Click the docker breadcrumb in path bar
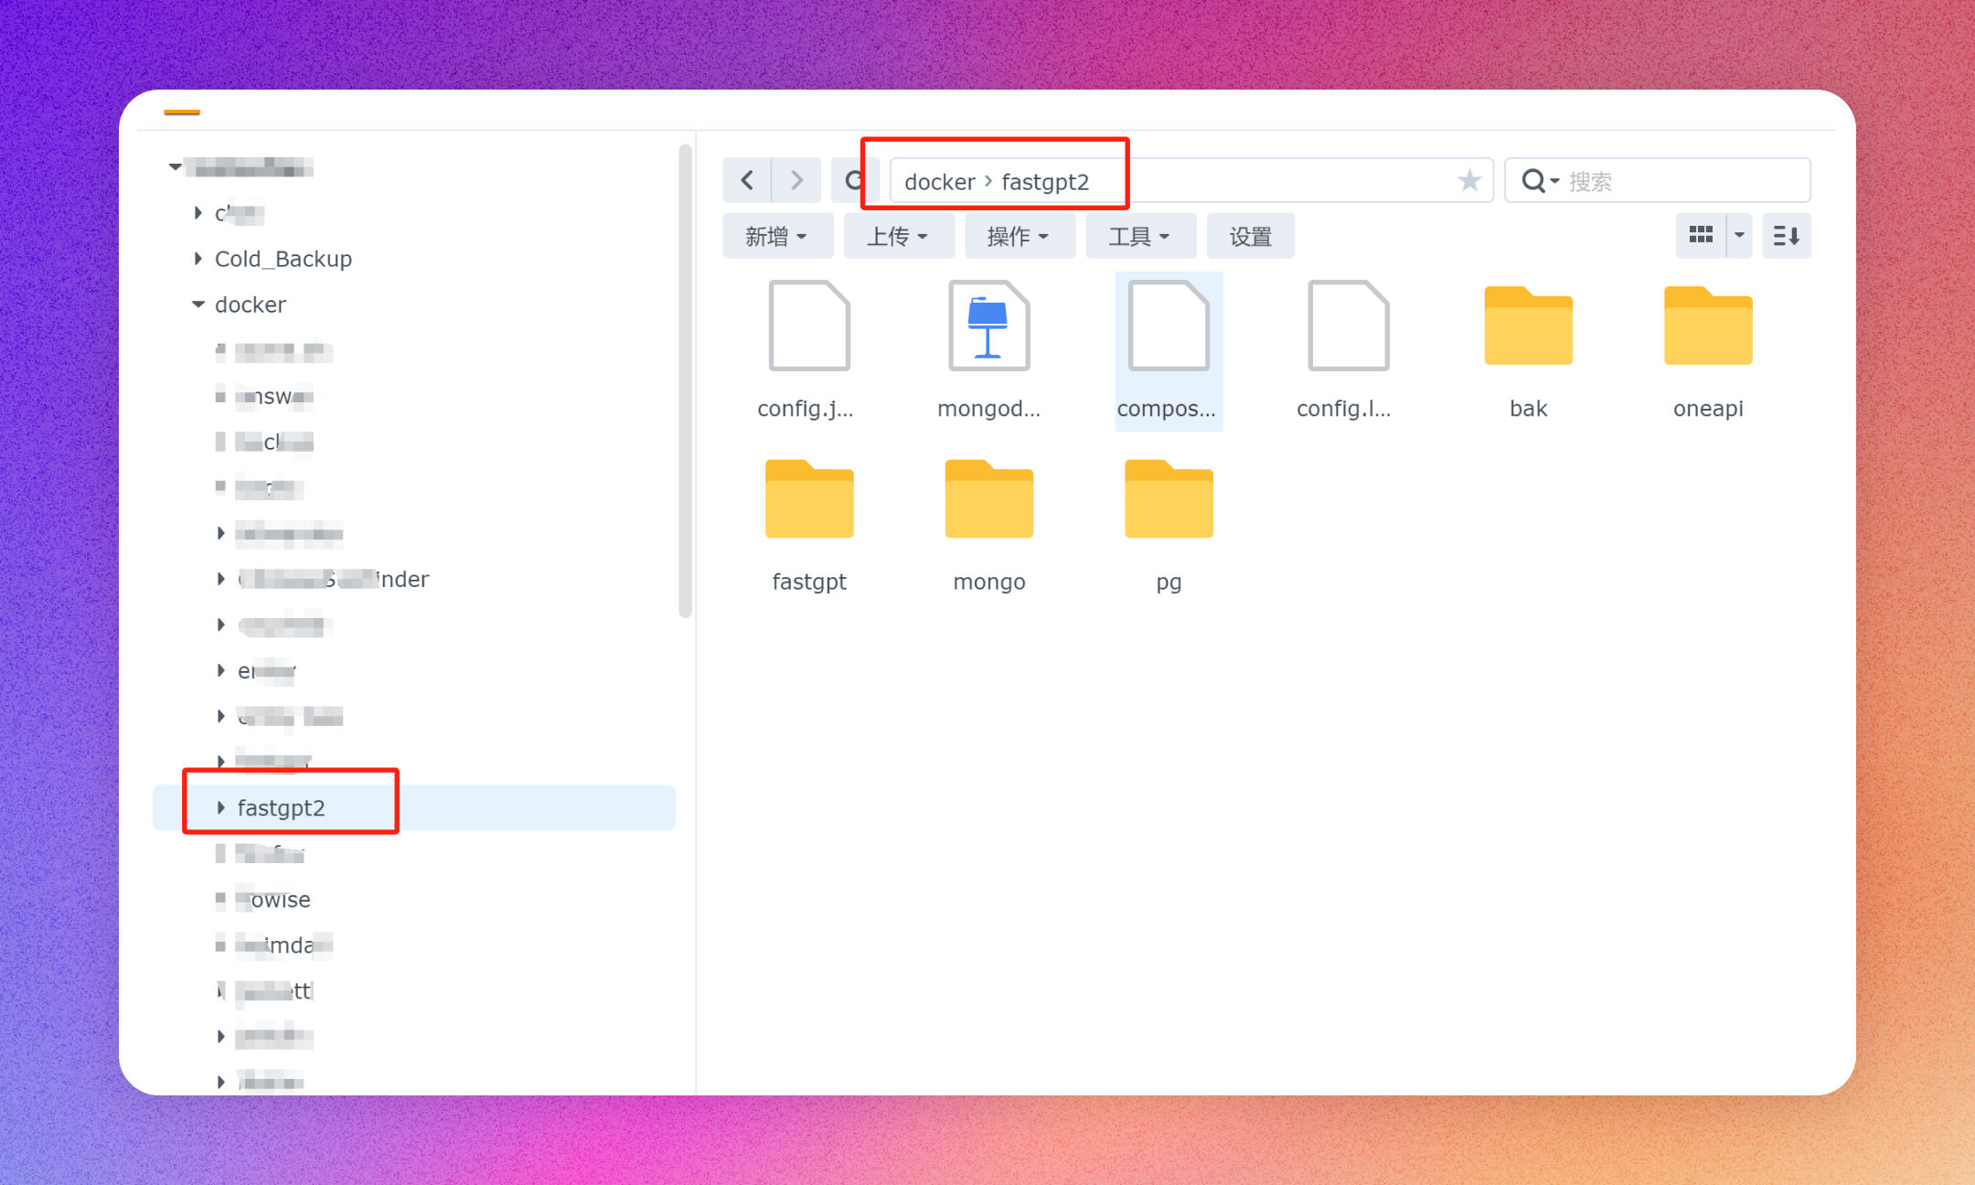 939,182
